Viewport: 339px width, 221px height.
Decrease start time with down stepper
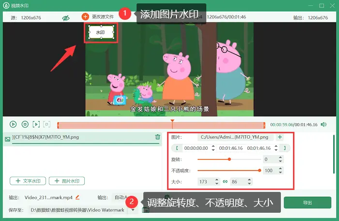pyautogui.click(x=213, y=150)
